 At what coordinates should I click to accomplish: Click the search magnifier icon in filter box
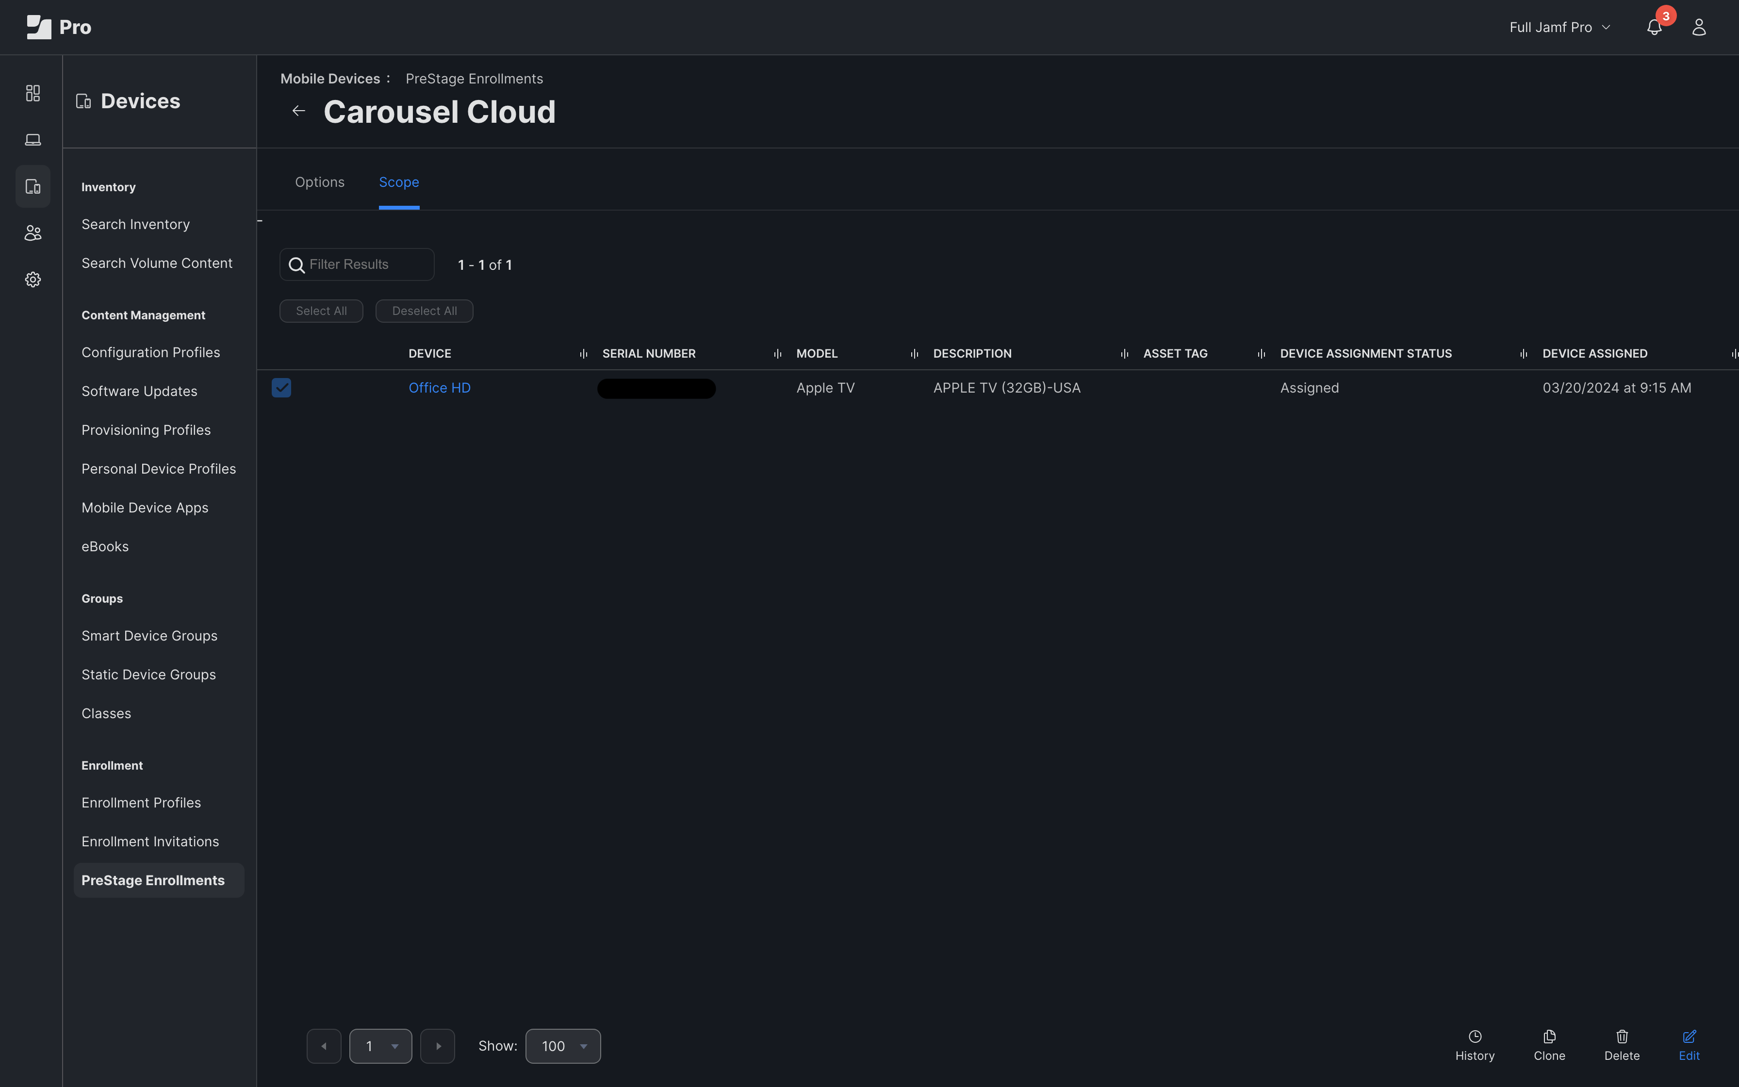pos(296,265)
